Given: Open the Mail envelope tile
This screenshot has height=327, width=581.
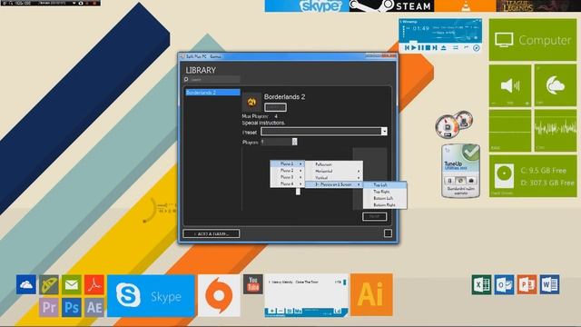Looking at the screenshot, I should [72, 284].
